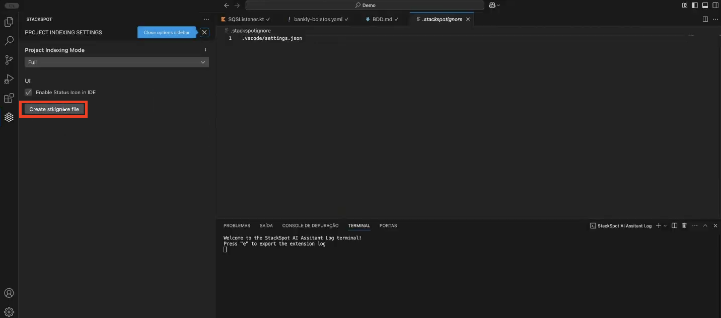Click the StackSpot icon in activity bar
The width and height of the screenshot is (721, 318).
pyautogui.click(x=9, y=117)
